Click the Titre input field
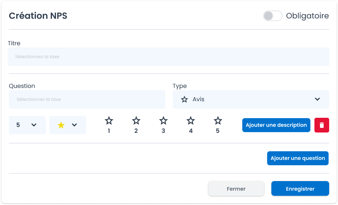 [x=168, y=57]
